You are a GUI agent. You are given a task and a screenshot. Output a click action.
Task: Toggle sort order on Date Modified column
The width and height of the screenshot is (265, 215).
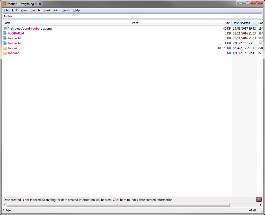click(x=244, y=23)
